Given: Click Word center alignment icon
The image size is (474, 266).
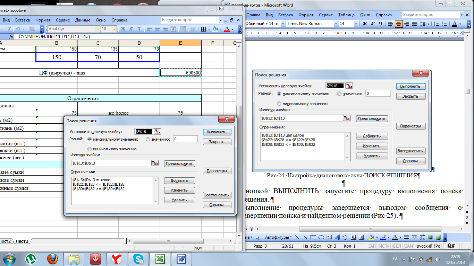Looking at the screenshot, I should (x=399, y=24).
